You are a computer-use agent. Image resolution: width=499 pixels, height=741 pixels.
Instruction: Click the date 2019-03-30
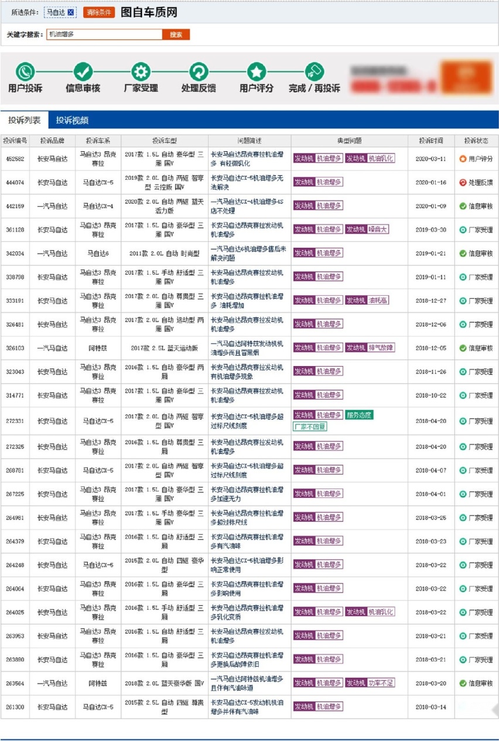431,230
